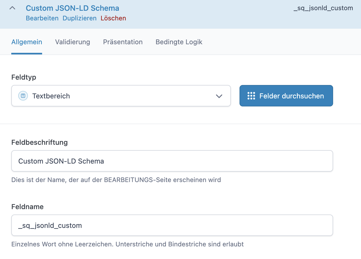361x259 pixels.
Task: Delete the field using Löschen
Action: 113,18
